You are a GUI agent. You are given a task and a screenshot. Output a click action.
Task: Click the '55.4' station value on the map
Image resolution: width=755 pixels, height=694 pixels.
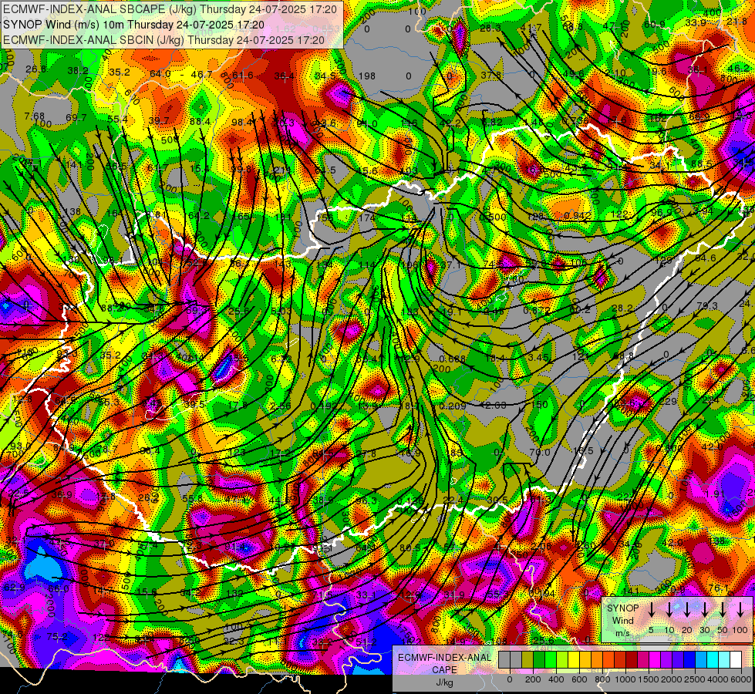pyautogui.click(x=117, y=119)
